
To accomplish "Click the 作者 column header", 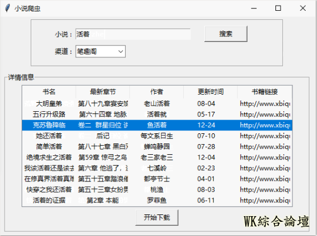I will tap(157, 92).
